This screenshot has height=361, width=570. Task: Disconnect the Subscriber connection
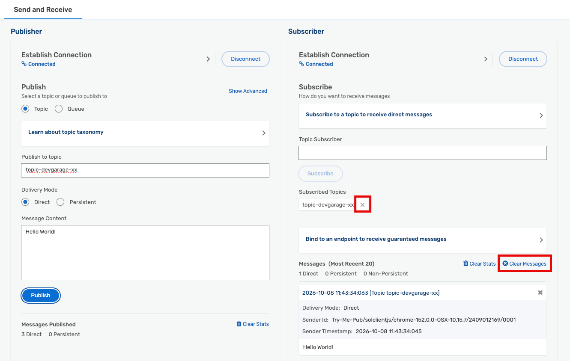click(x=523, y=59)
